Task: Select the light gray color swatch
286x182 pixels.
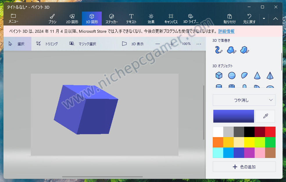Action: pos(228,132)
